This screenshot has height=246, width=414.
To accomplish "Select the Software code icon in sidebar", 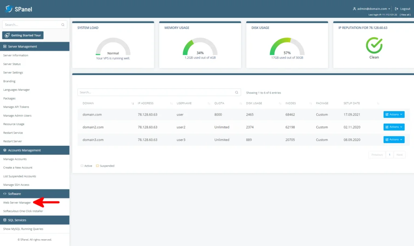I will [6, 193].
